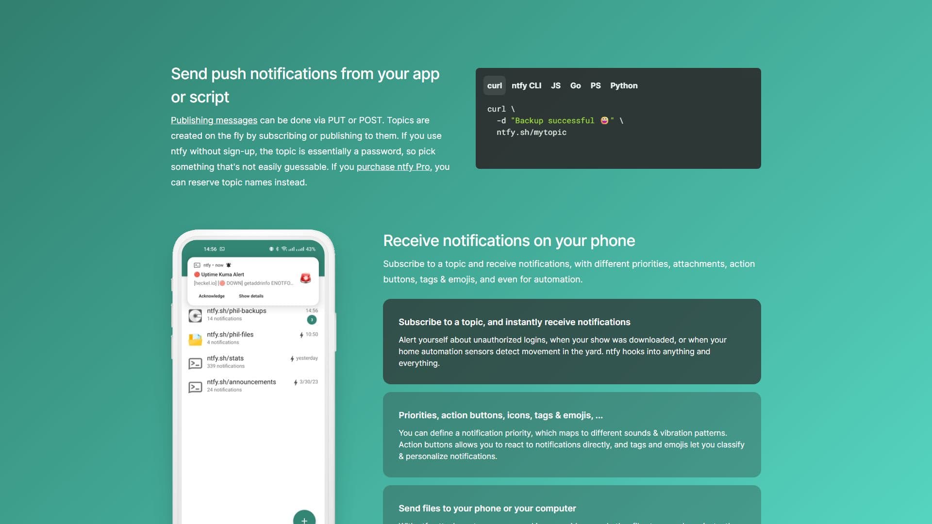Click the phil-files folder icon
The image size is (932, 524).
[x=195, y=340]
